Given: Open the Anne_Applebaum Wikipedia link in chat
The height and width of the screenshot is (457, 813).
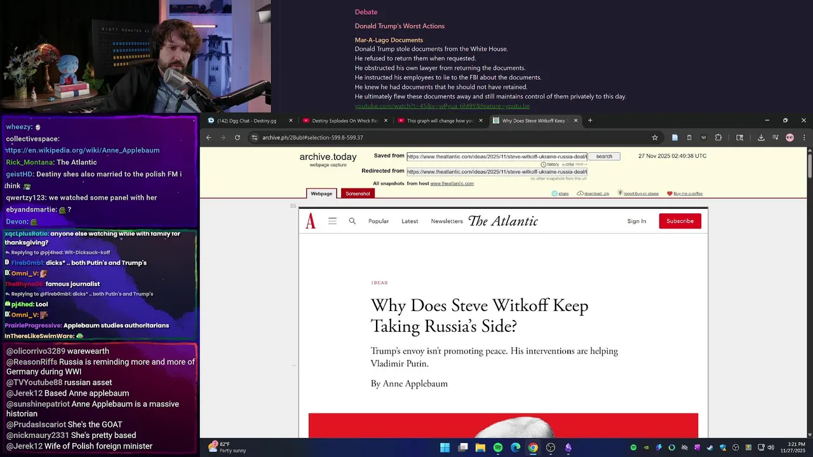Looking at the screenshot, I should [x=83, y=150].
